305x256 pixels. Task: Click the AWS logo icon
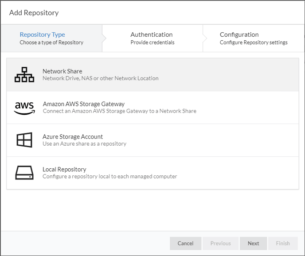pyautogui.click(x=24, y=108)
